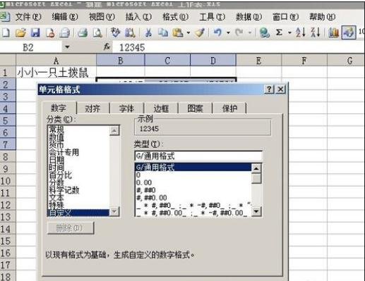Open the 窗口 menu
Screen dimensions: 365x281
(x=285, y=17)
